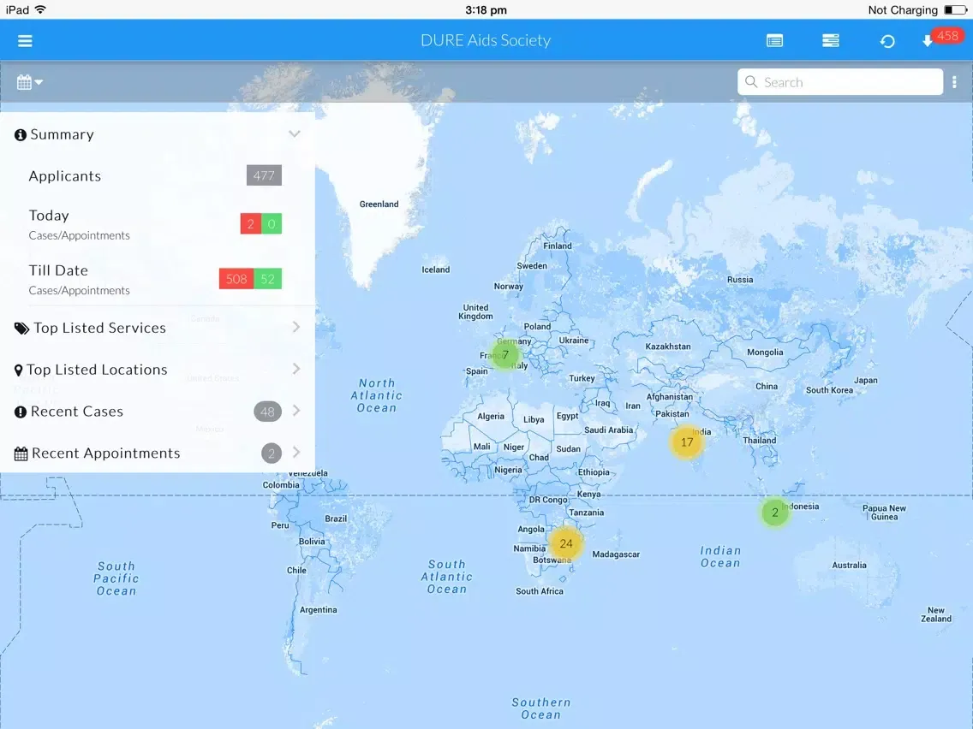Click the clock icon beside Recent Cases

click(x=20, y=411)
